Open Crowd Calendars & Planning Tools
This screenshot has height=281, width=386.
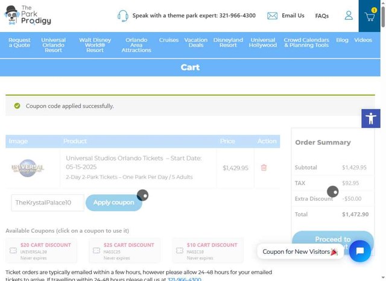[x=306, y=43]
